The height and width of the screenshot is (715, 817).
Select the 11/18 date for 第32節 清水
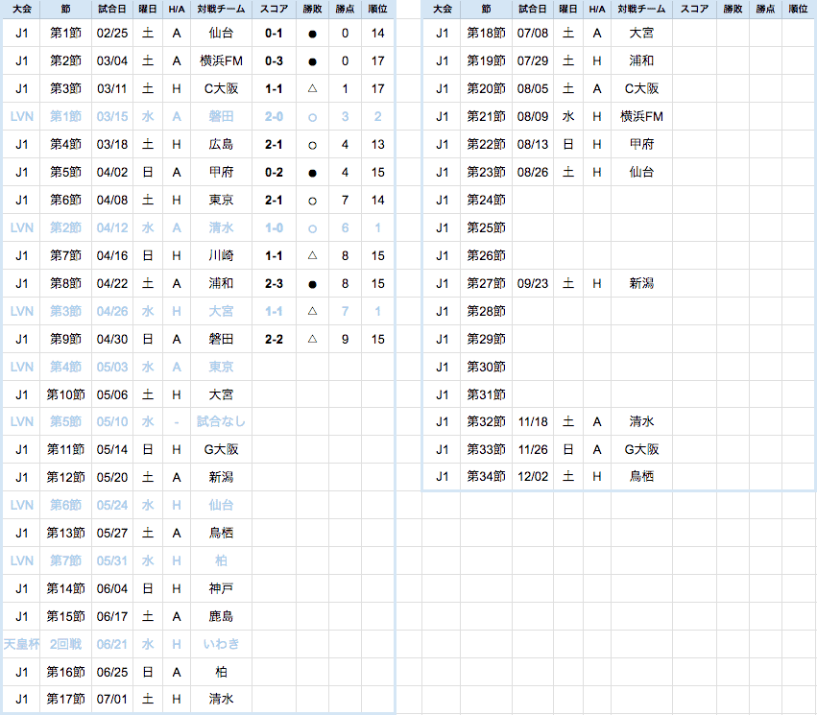coord(533,422)
